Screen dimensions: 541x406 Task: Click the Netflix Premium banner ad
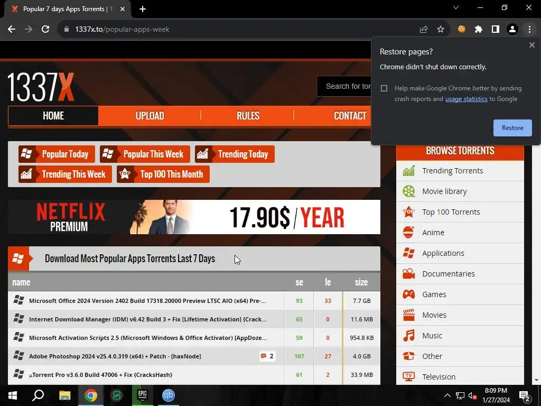point(194,217)
